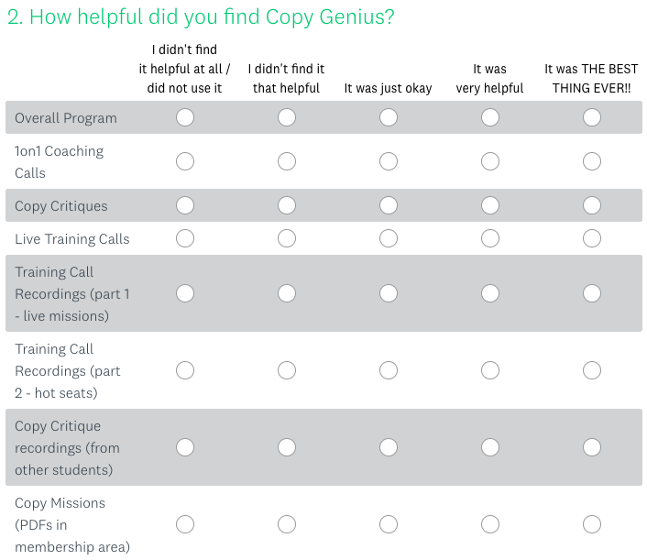Rate Copy Missions PDFs as THE BEST THING EVER

[592, 524]
